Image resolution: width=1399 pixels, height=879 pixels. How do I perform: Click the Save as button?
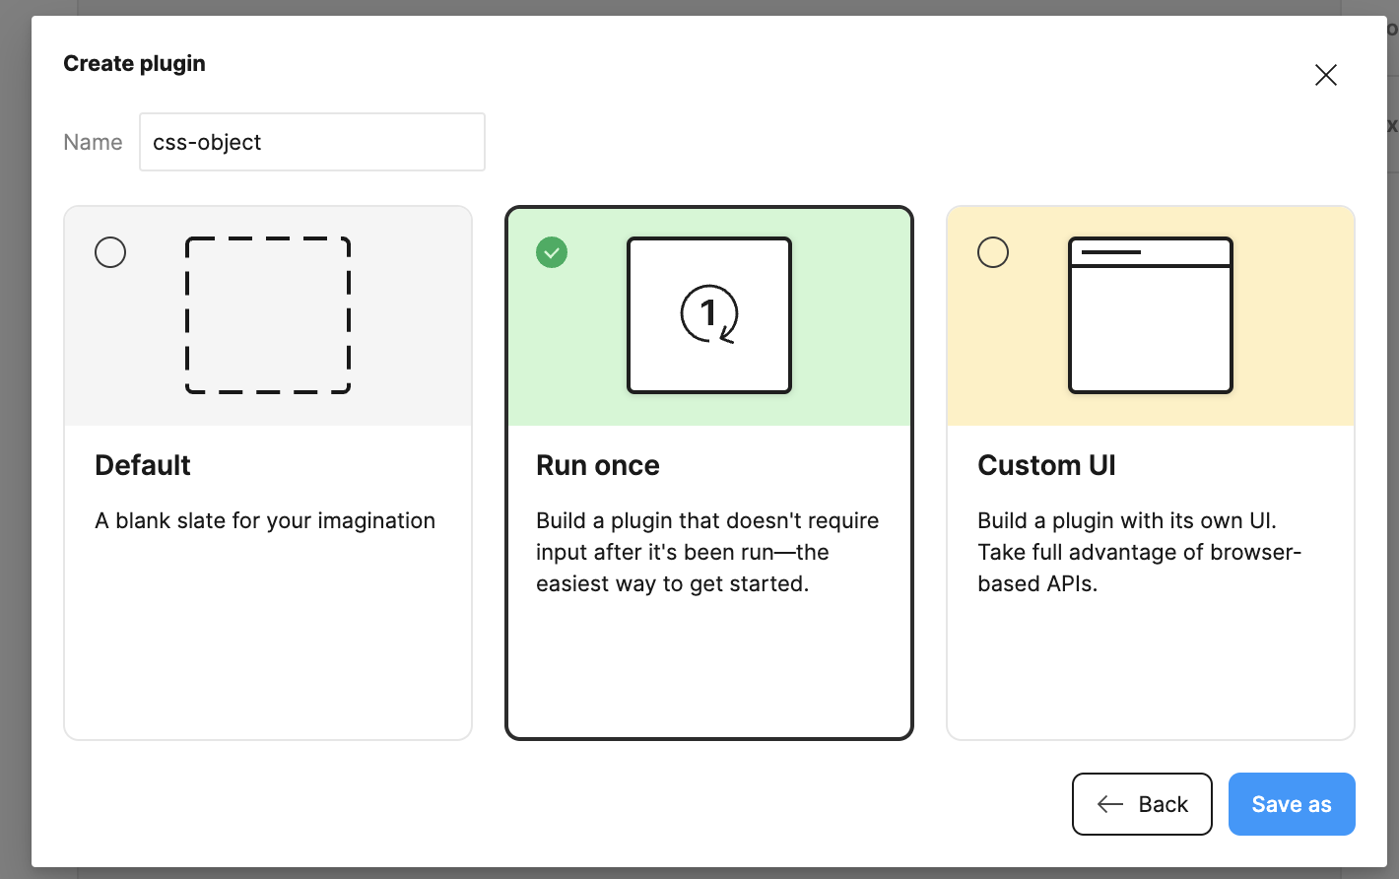pyautogui.click(x=1292, y=804)
